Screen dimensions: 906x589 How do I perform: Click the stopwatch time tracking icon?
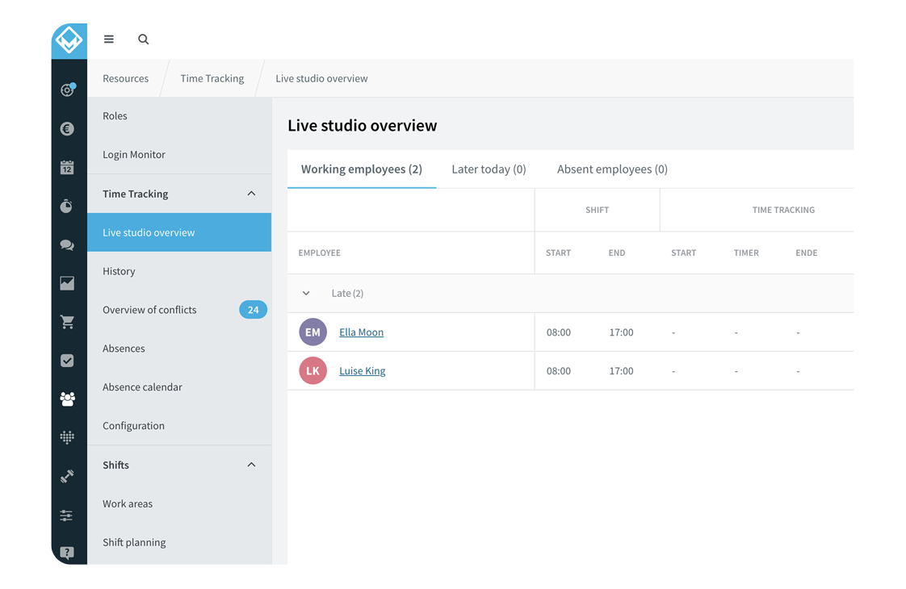[x=69, y=206]
